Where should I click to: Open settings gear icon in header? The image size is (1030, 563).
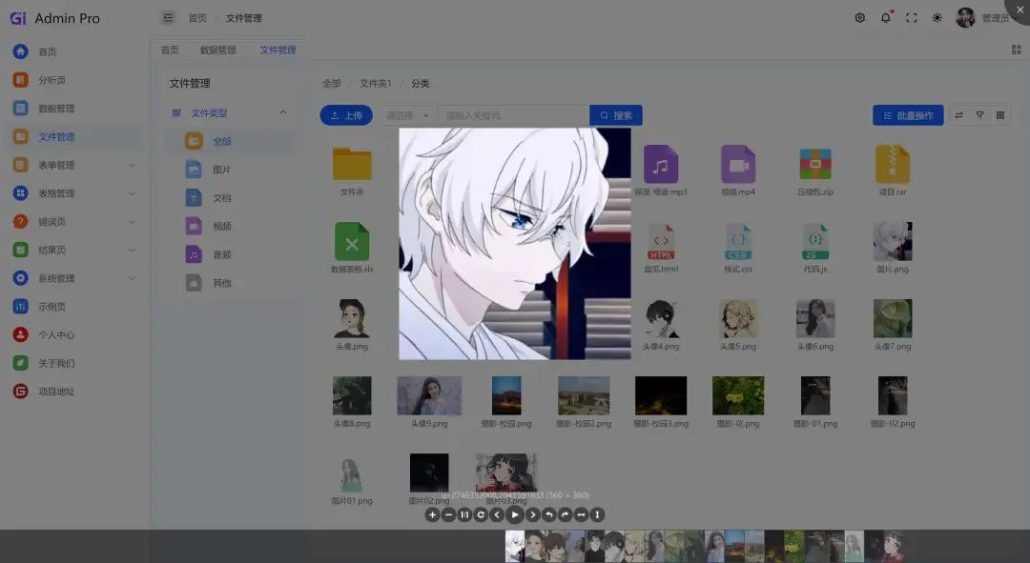(x=860, y=18)
